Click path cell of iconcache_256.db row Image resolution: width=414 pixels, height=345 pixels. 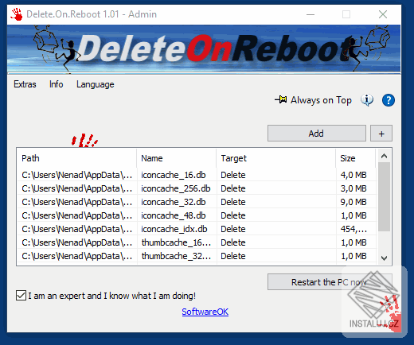[x=77, y=188]
